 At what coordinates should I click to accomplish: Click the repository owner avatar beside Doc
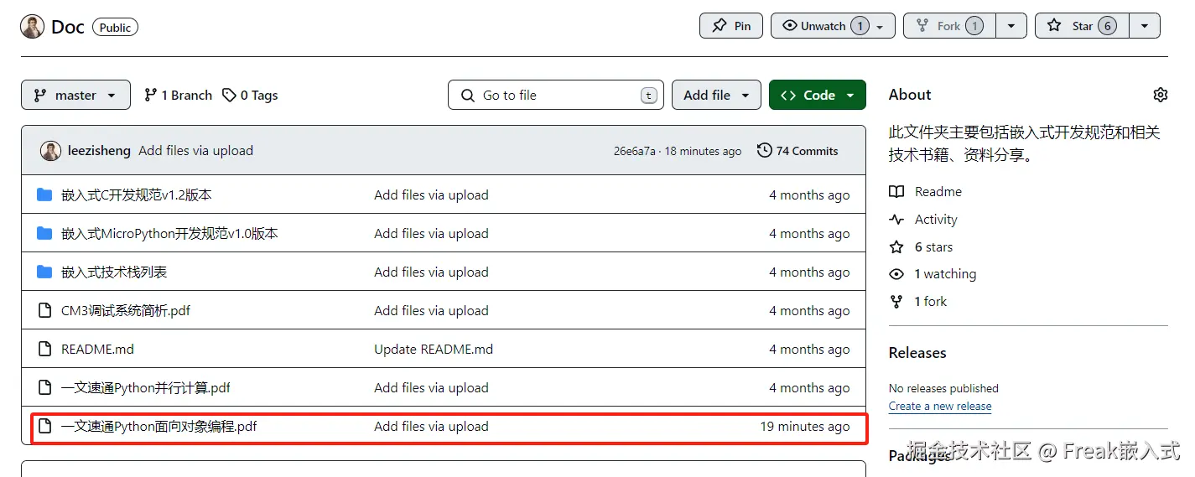pos(32,27)
